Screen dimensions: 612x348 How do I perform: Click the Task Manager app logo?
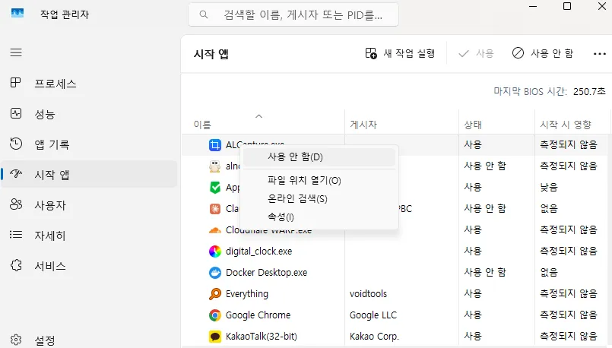[17, 14]
